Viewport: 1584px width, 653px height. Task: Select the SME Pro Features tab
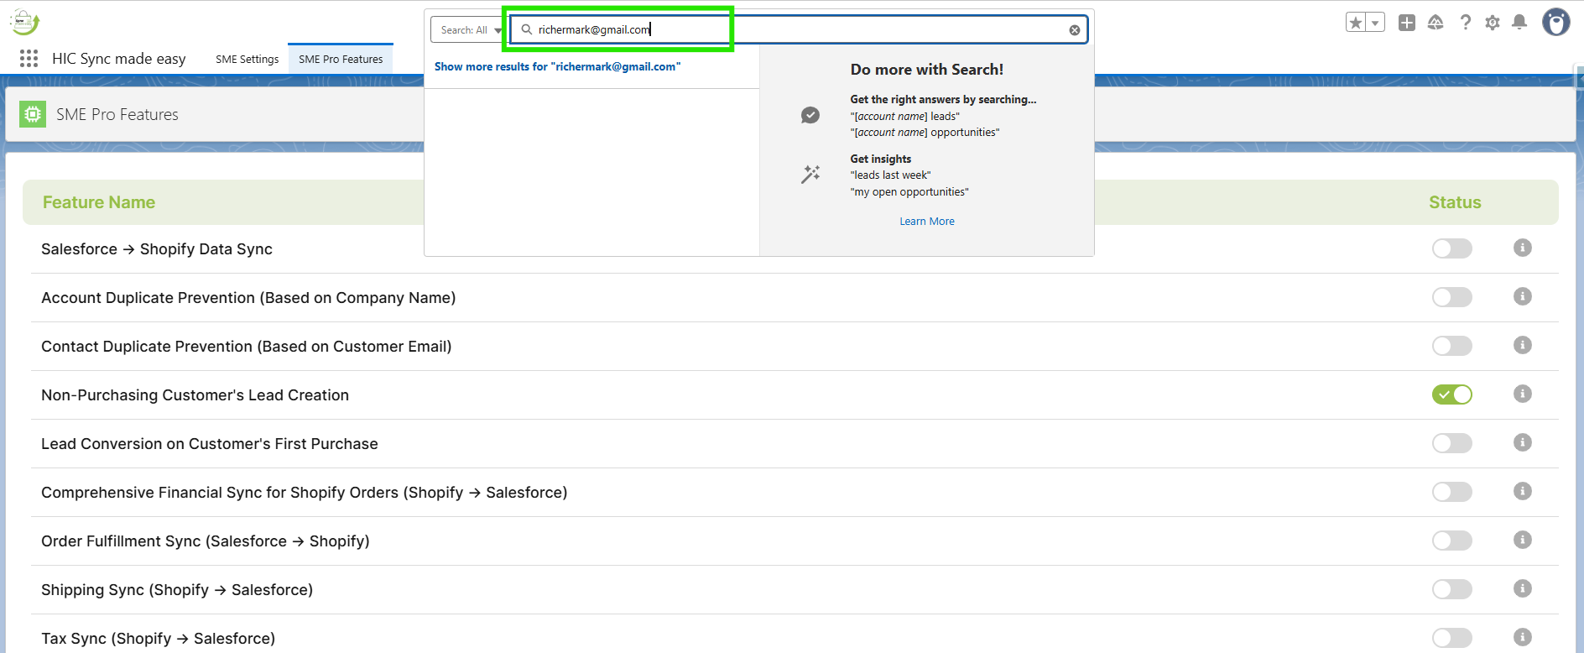[x=341, y=59]
